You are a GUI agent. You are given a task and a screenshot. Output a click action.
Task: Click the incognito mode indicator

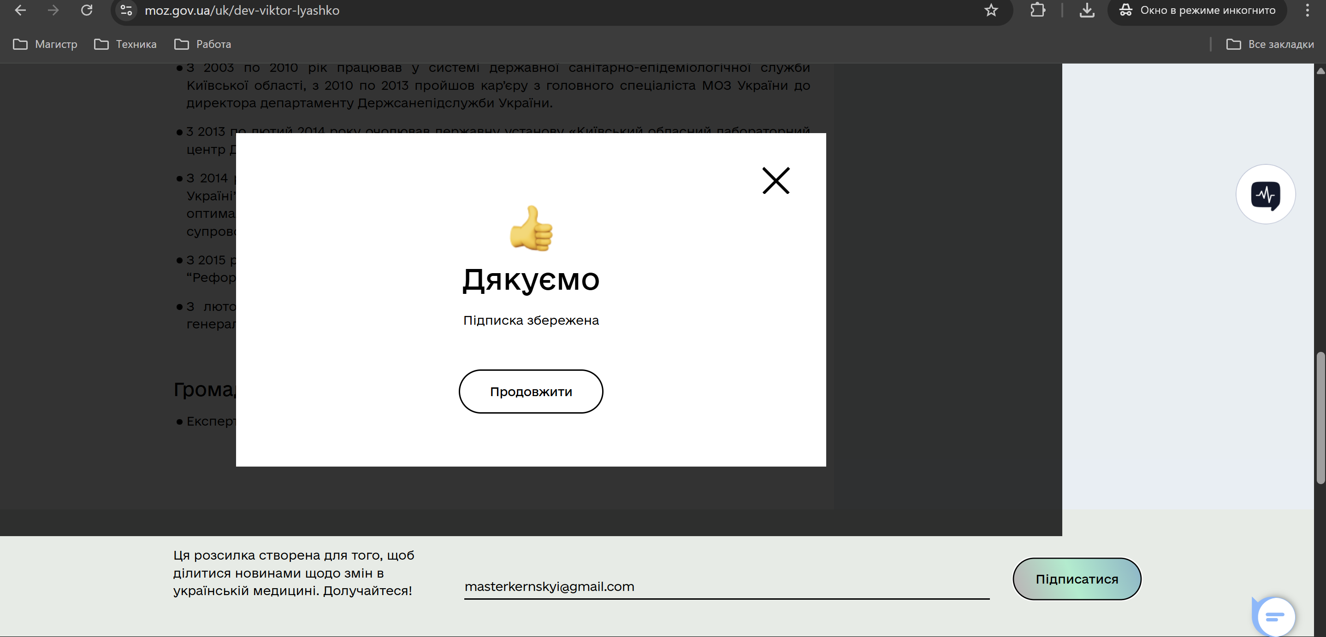coord(1197,10)
